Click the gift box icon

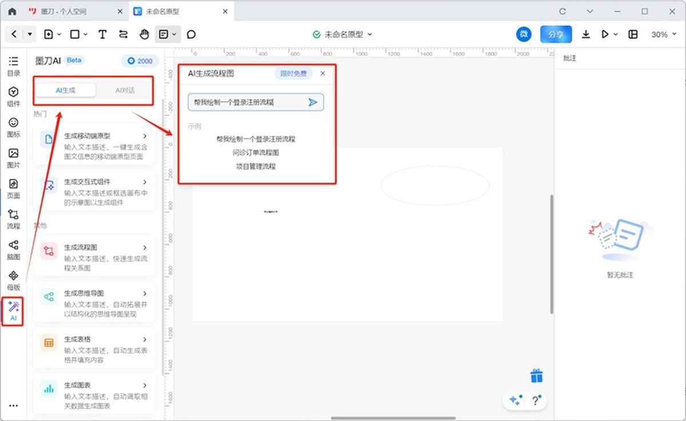(x=536, y=376)
